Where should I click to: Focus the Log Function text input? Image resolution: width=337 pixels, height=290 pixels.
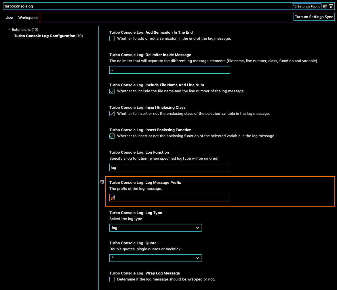tap(170, 167)
